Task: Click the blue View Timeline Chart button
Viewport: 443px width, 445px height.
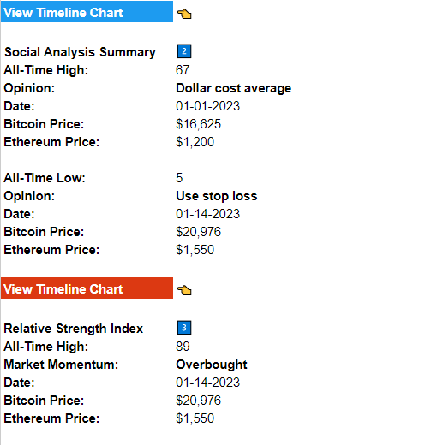Action: click(x=87, y=12)
